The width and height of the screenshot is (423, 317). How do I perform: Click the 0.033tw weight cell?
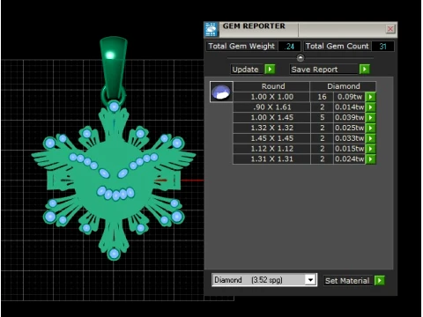350,138
